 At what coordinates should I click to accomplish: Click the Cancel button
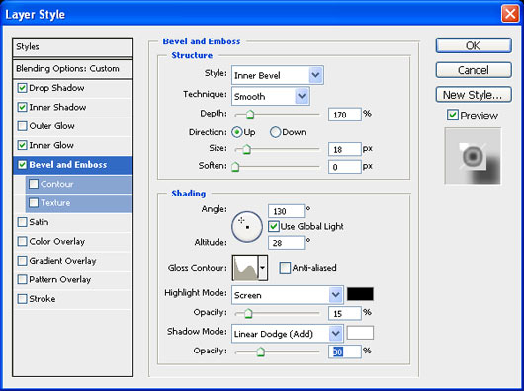coord(474,70)
